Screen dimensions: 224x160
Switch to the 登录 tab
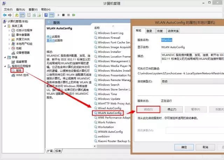tap(149, 31)
